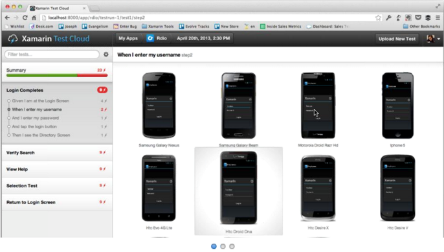
Task: Select step And I enter my password
Action: (x=57, y=118)
